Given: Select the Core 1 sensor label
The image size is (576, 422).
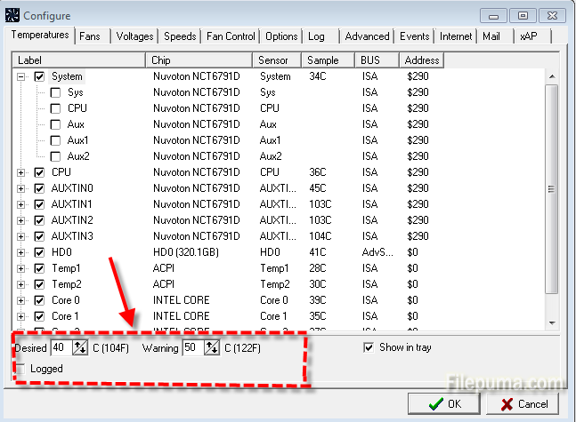Looking at the screenshot, I should [x=65, y=316].
